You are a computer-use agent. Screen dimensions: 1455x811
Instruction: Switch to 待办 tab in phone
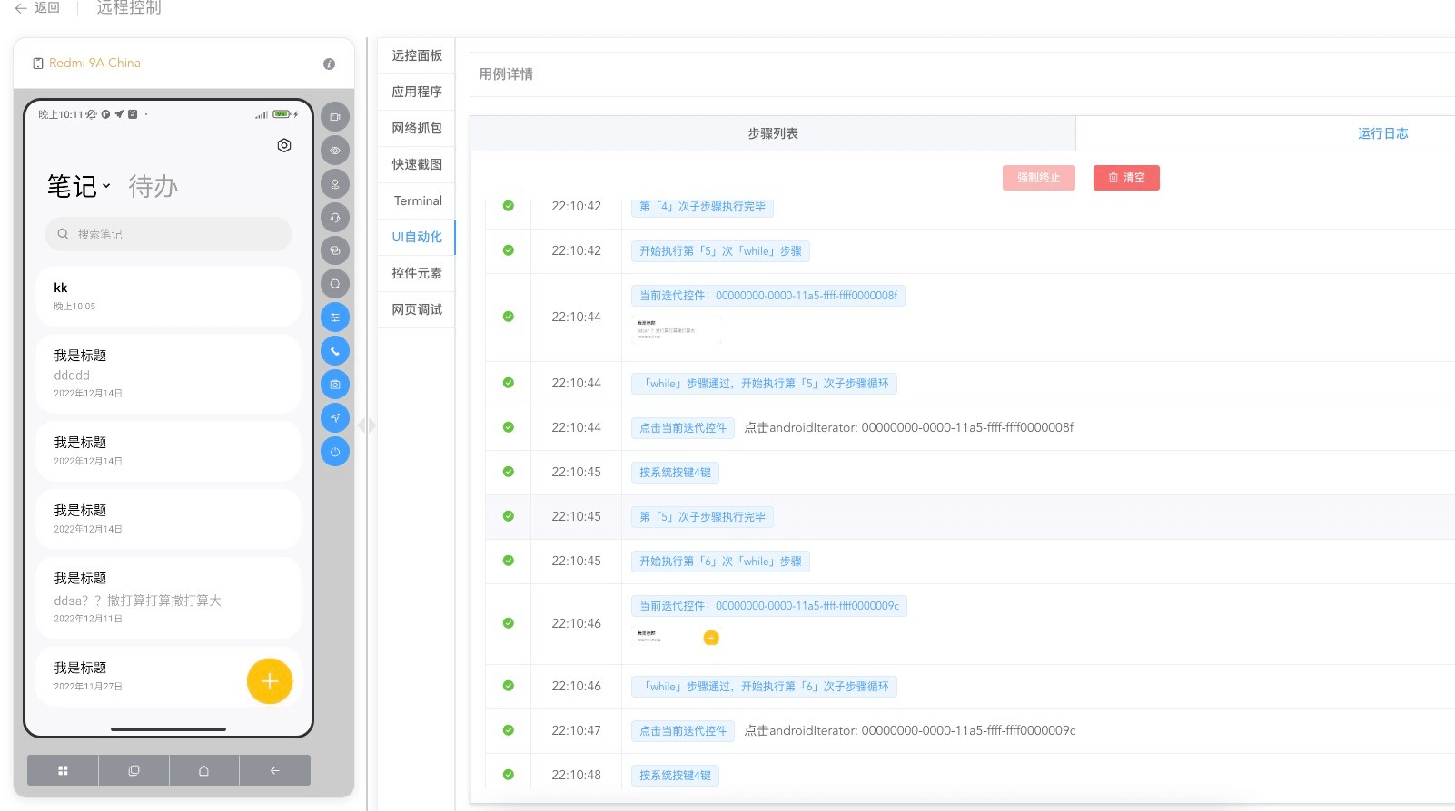point(153,186)
